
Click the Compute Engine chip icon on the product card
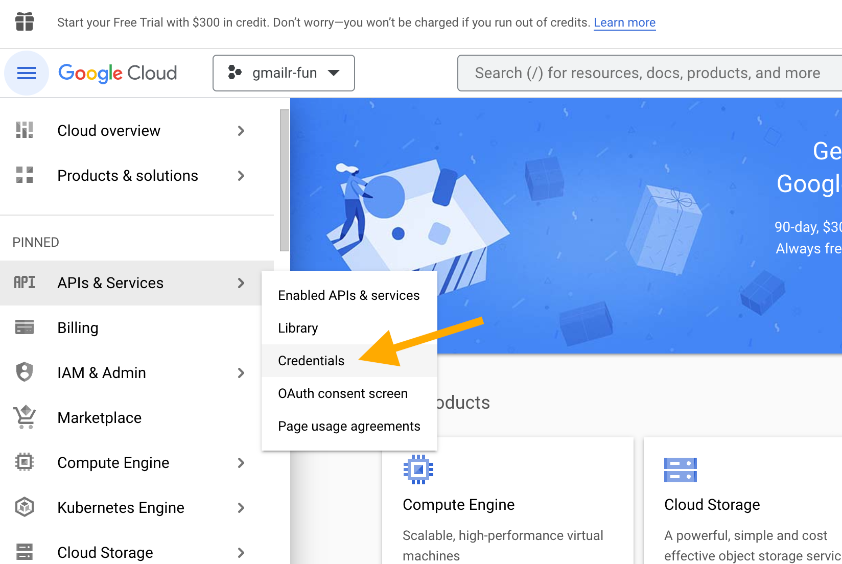419,469
